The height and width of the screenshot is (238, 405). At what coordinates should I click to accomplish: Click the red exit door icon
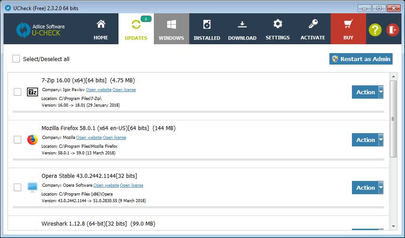393,30
